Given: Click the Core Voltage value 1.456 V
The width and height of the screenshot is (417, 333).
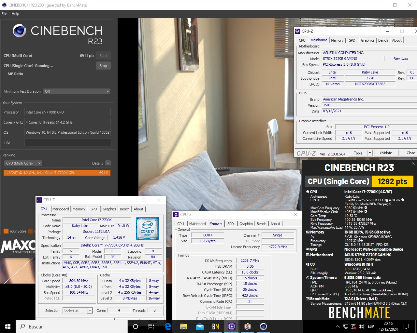Looking at the screenshot, I should pyautogui.click(x=119, y=237).
